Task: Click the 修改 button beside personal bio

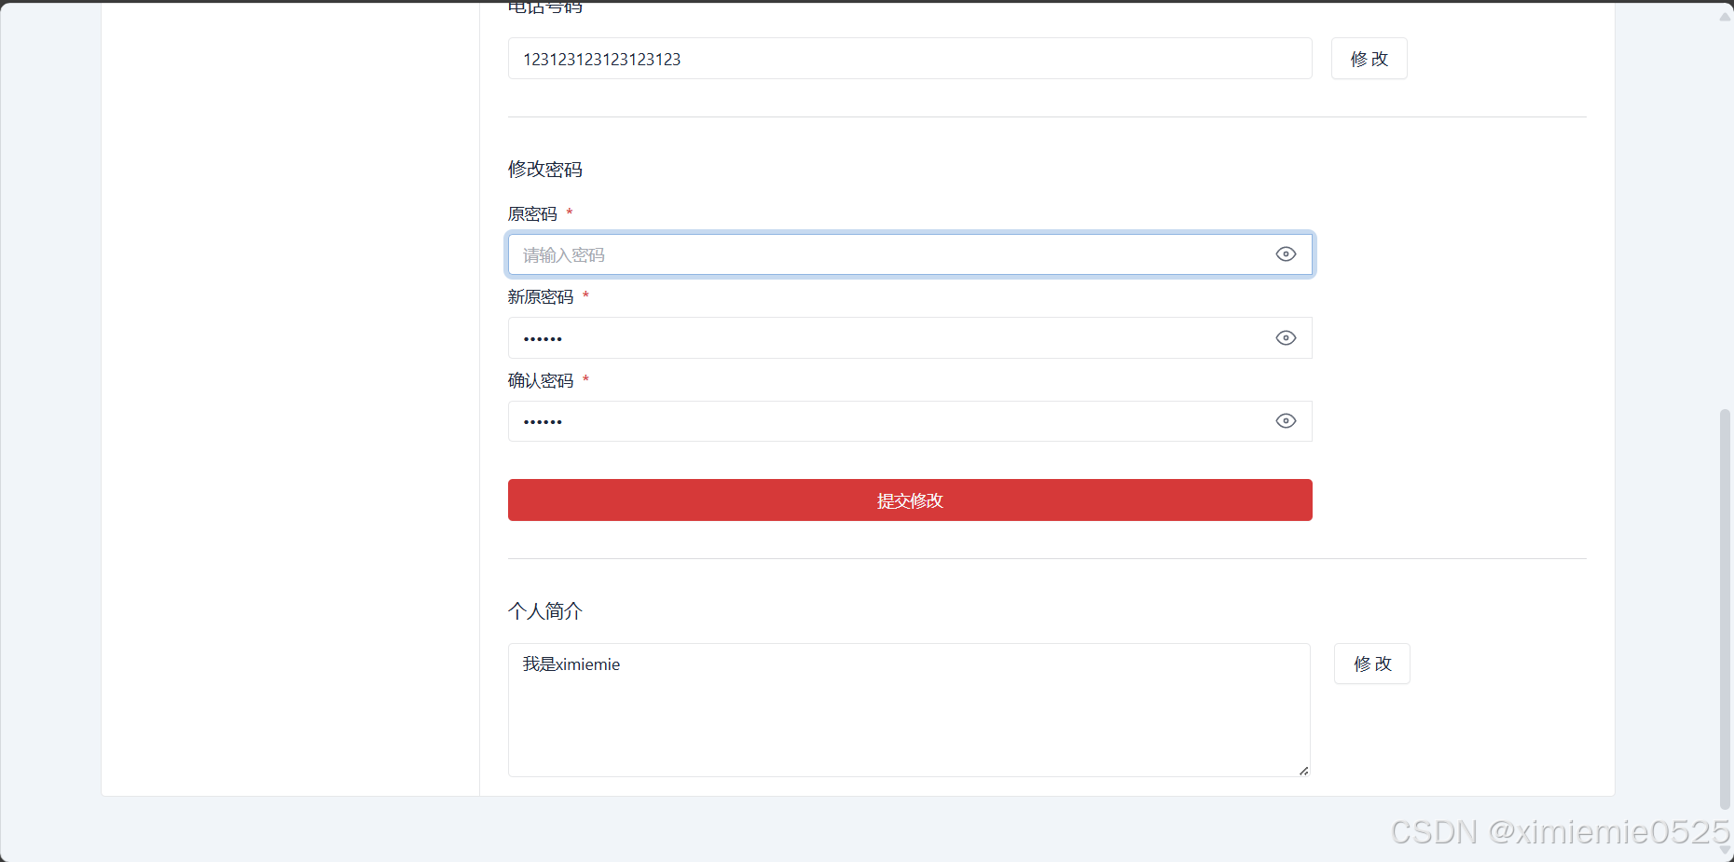Action: pyautogui.click(x=1371, y=664)
